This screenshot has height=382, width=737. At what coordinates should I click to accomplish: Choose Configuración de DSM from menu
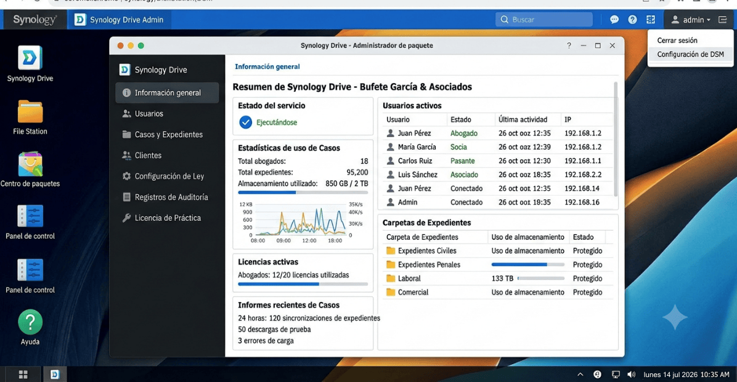(x=690, y=54)
